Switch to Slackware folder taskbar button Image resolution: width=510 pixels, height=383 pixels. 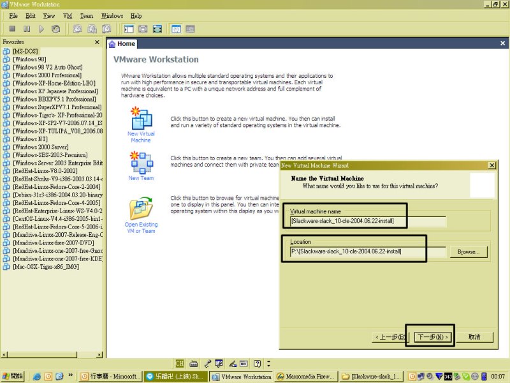point(372,377)
